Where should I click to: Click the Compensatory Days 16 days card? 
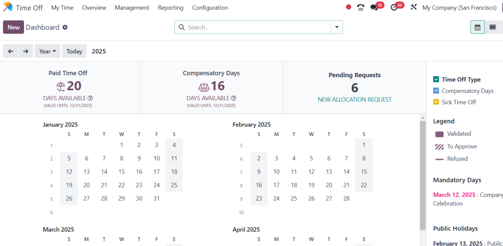(x=211, y=88)
